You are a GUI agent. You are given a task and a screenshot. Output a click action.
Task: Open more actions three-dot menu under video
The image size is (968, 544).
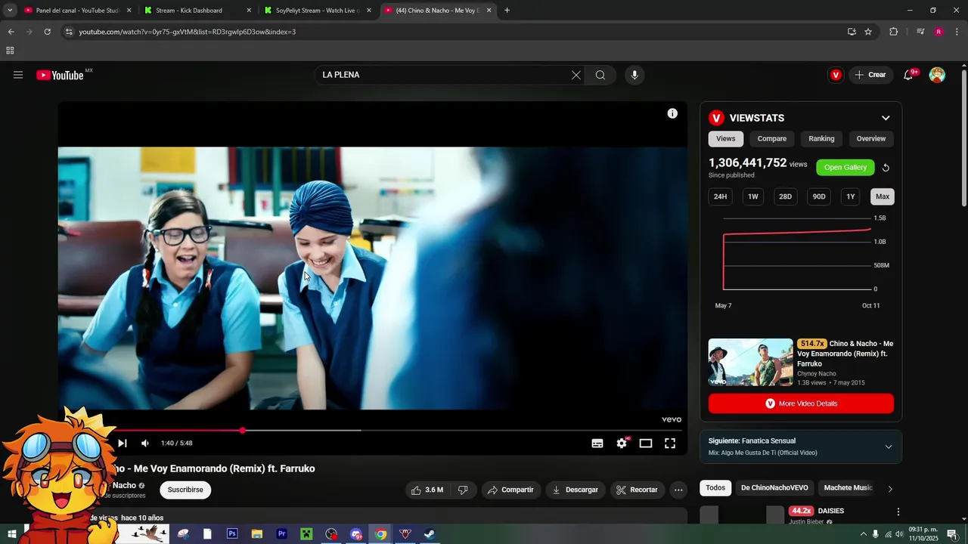tap(678, 490)
